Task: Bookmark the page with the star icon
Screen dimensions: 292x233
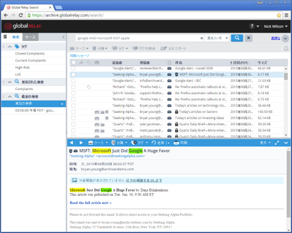Action: [x=279, y=15]
